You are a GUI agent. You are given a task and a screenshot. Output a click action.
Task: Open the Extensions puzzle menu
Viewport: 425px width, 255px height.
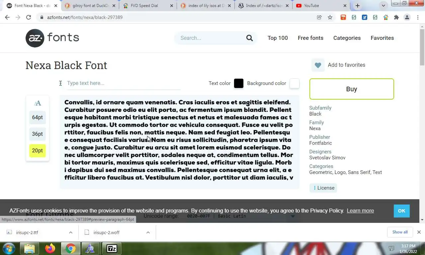396,17
